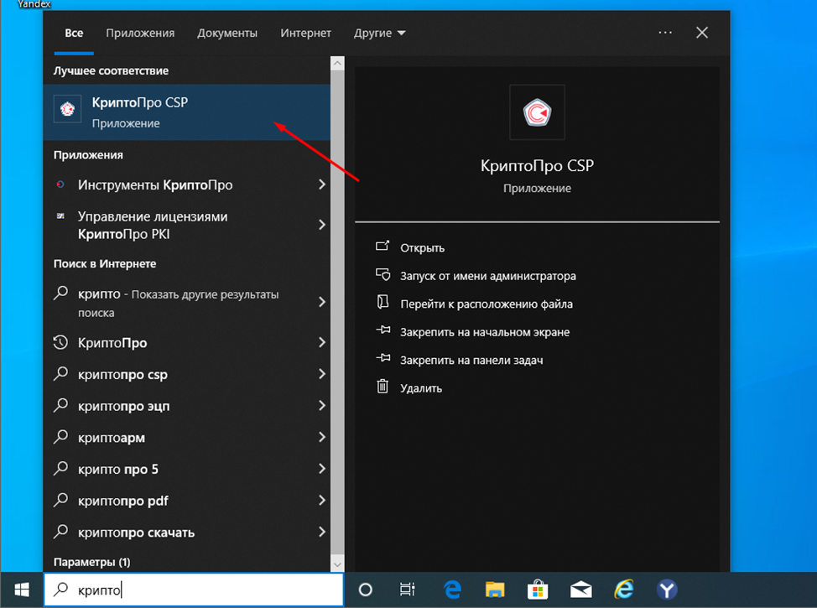Expand the криптопро pdf suggestion chevron
The height and width of the screenshot is (608, 817).
point(322,500)
